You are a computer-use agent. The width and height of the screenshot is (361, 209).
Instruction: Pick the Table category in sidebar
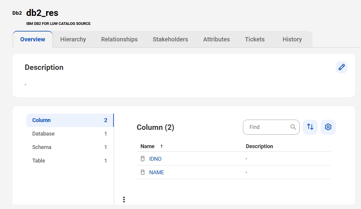click(x=70, y=161)
